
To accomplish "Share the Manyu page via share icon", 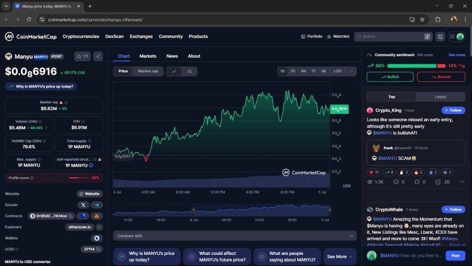I will [98, 57].
